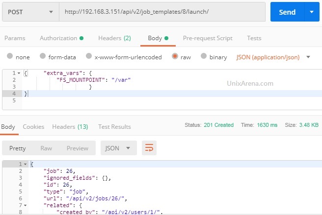Click the "FS_MOUNTPOINT" key in request body

tap(81, 80)
